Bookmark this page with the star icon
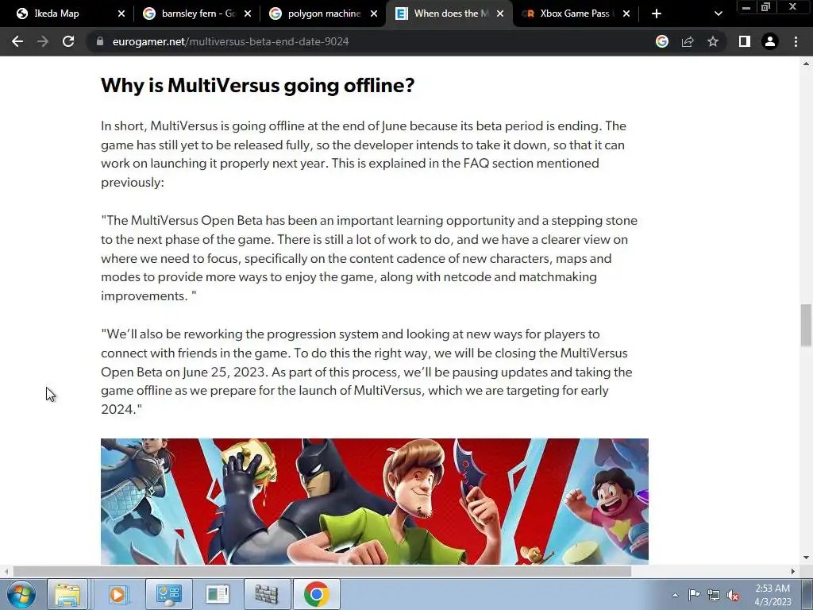This screenshot has height=610, width=813. coord(713,41)
